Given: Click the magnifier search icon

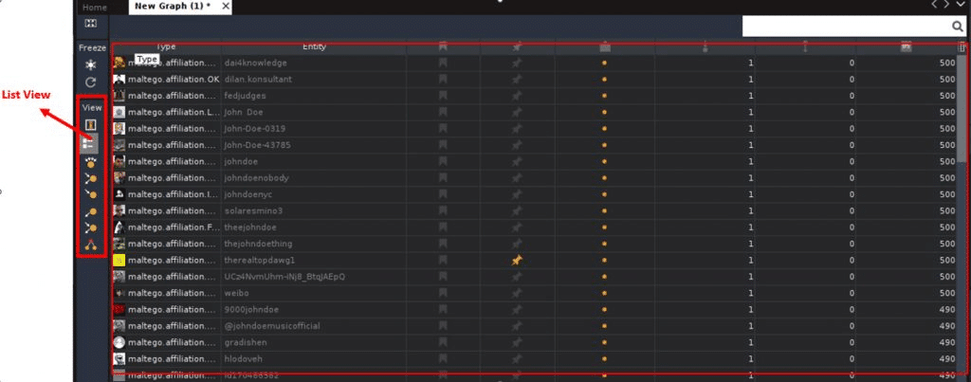Looking at the screenshot, I should point(957,26).
